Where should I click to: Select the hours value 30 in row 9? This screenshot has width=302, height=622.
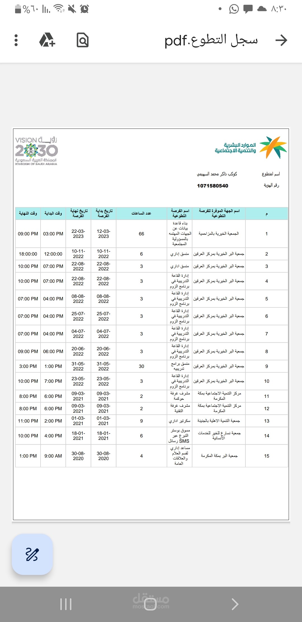[x=141, y=366]
